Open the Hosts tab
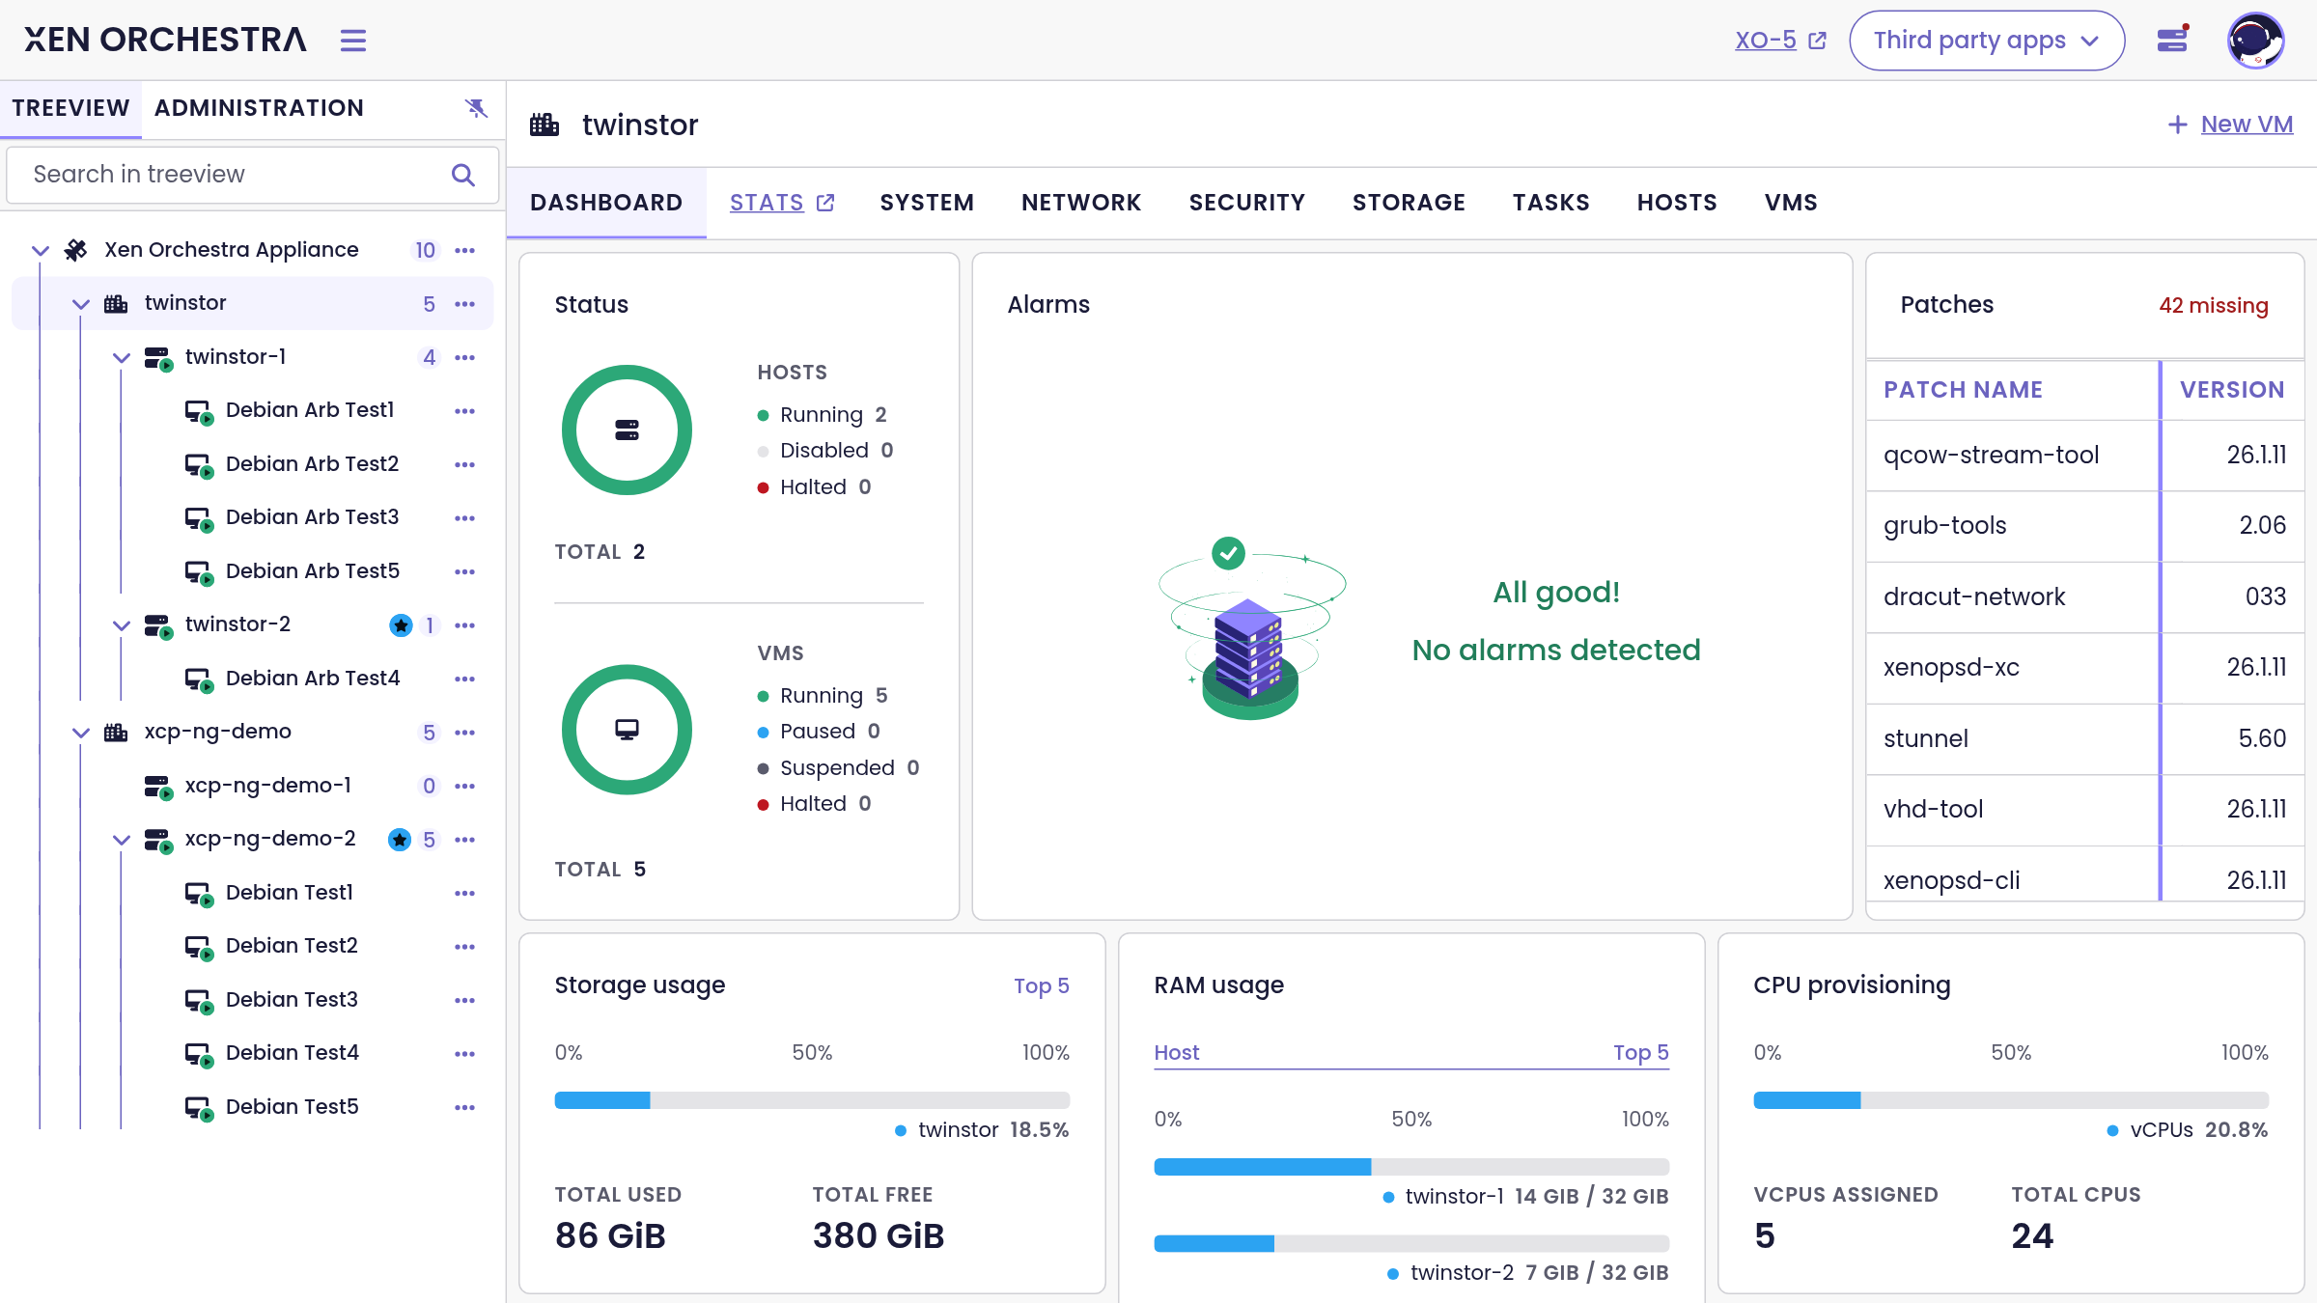The height and width of the screenshot is (1303, 2317). [1677, 203]
